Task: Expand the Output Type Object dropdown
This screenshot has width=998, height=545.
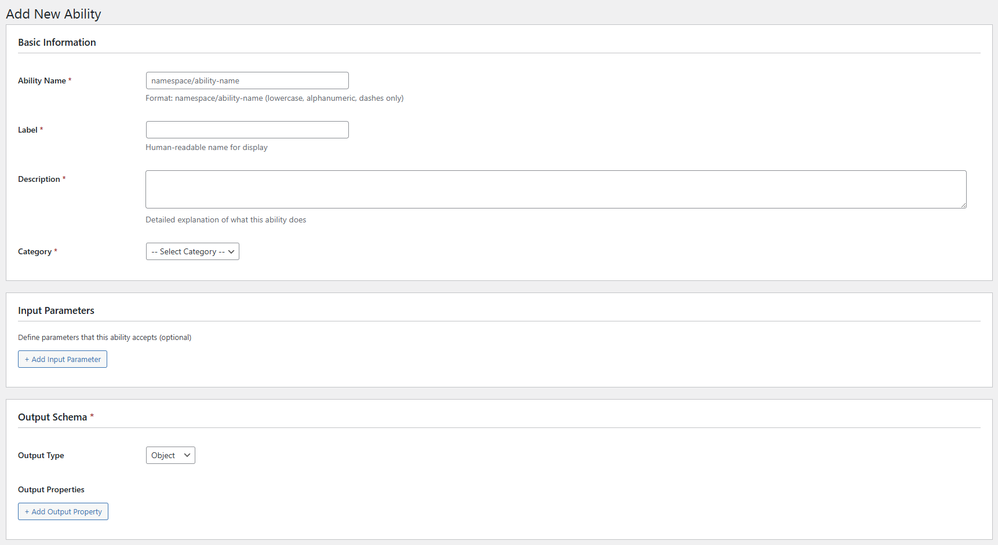Action: (170, 455)
